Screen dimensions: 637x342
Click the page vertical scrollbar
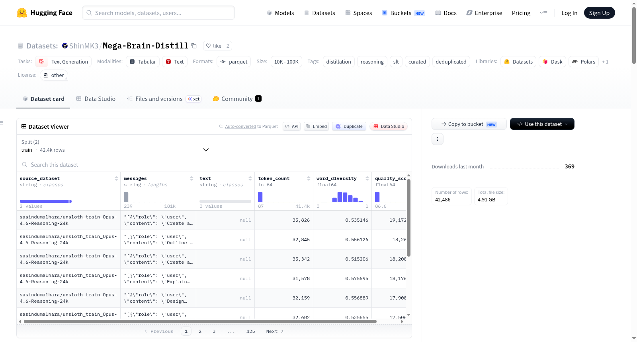click(x=634, y=36)
